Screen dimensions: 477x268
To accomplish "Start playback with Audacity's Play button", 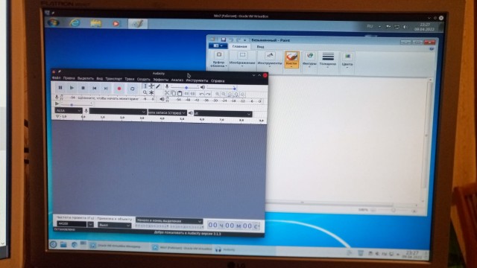I will [x=72, y=88].
